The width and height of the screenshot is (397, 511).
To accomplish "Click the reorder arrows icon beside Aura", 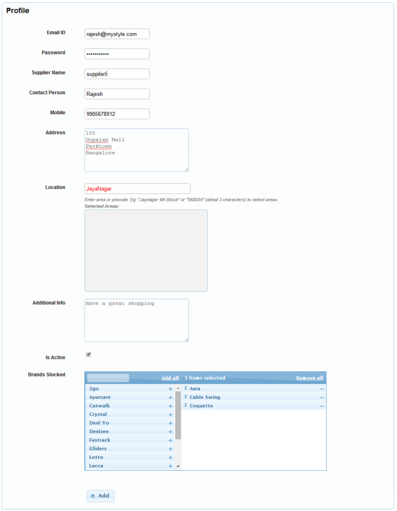I will tap(186, 388).
